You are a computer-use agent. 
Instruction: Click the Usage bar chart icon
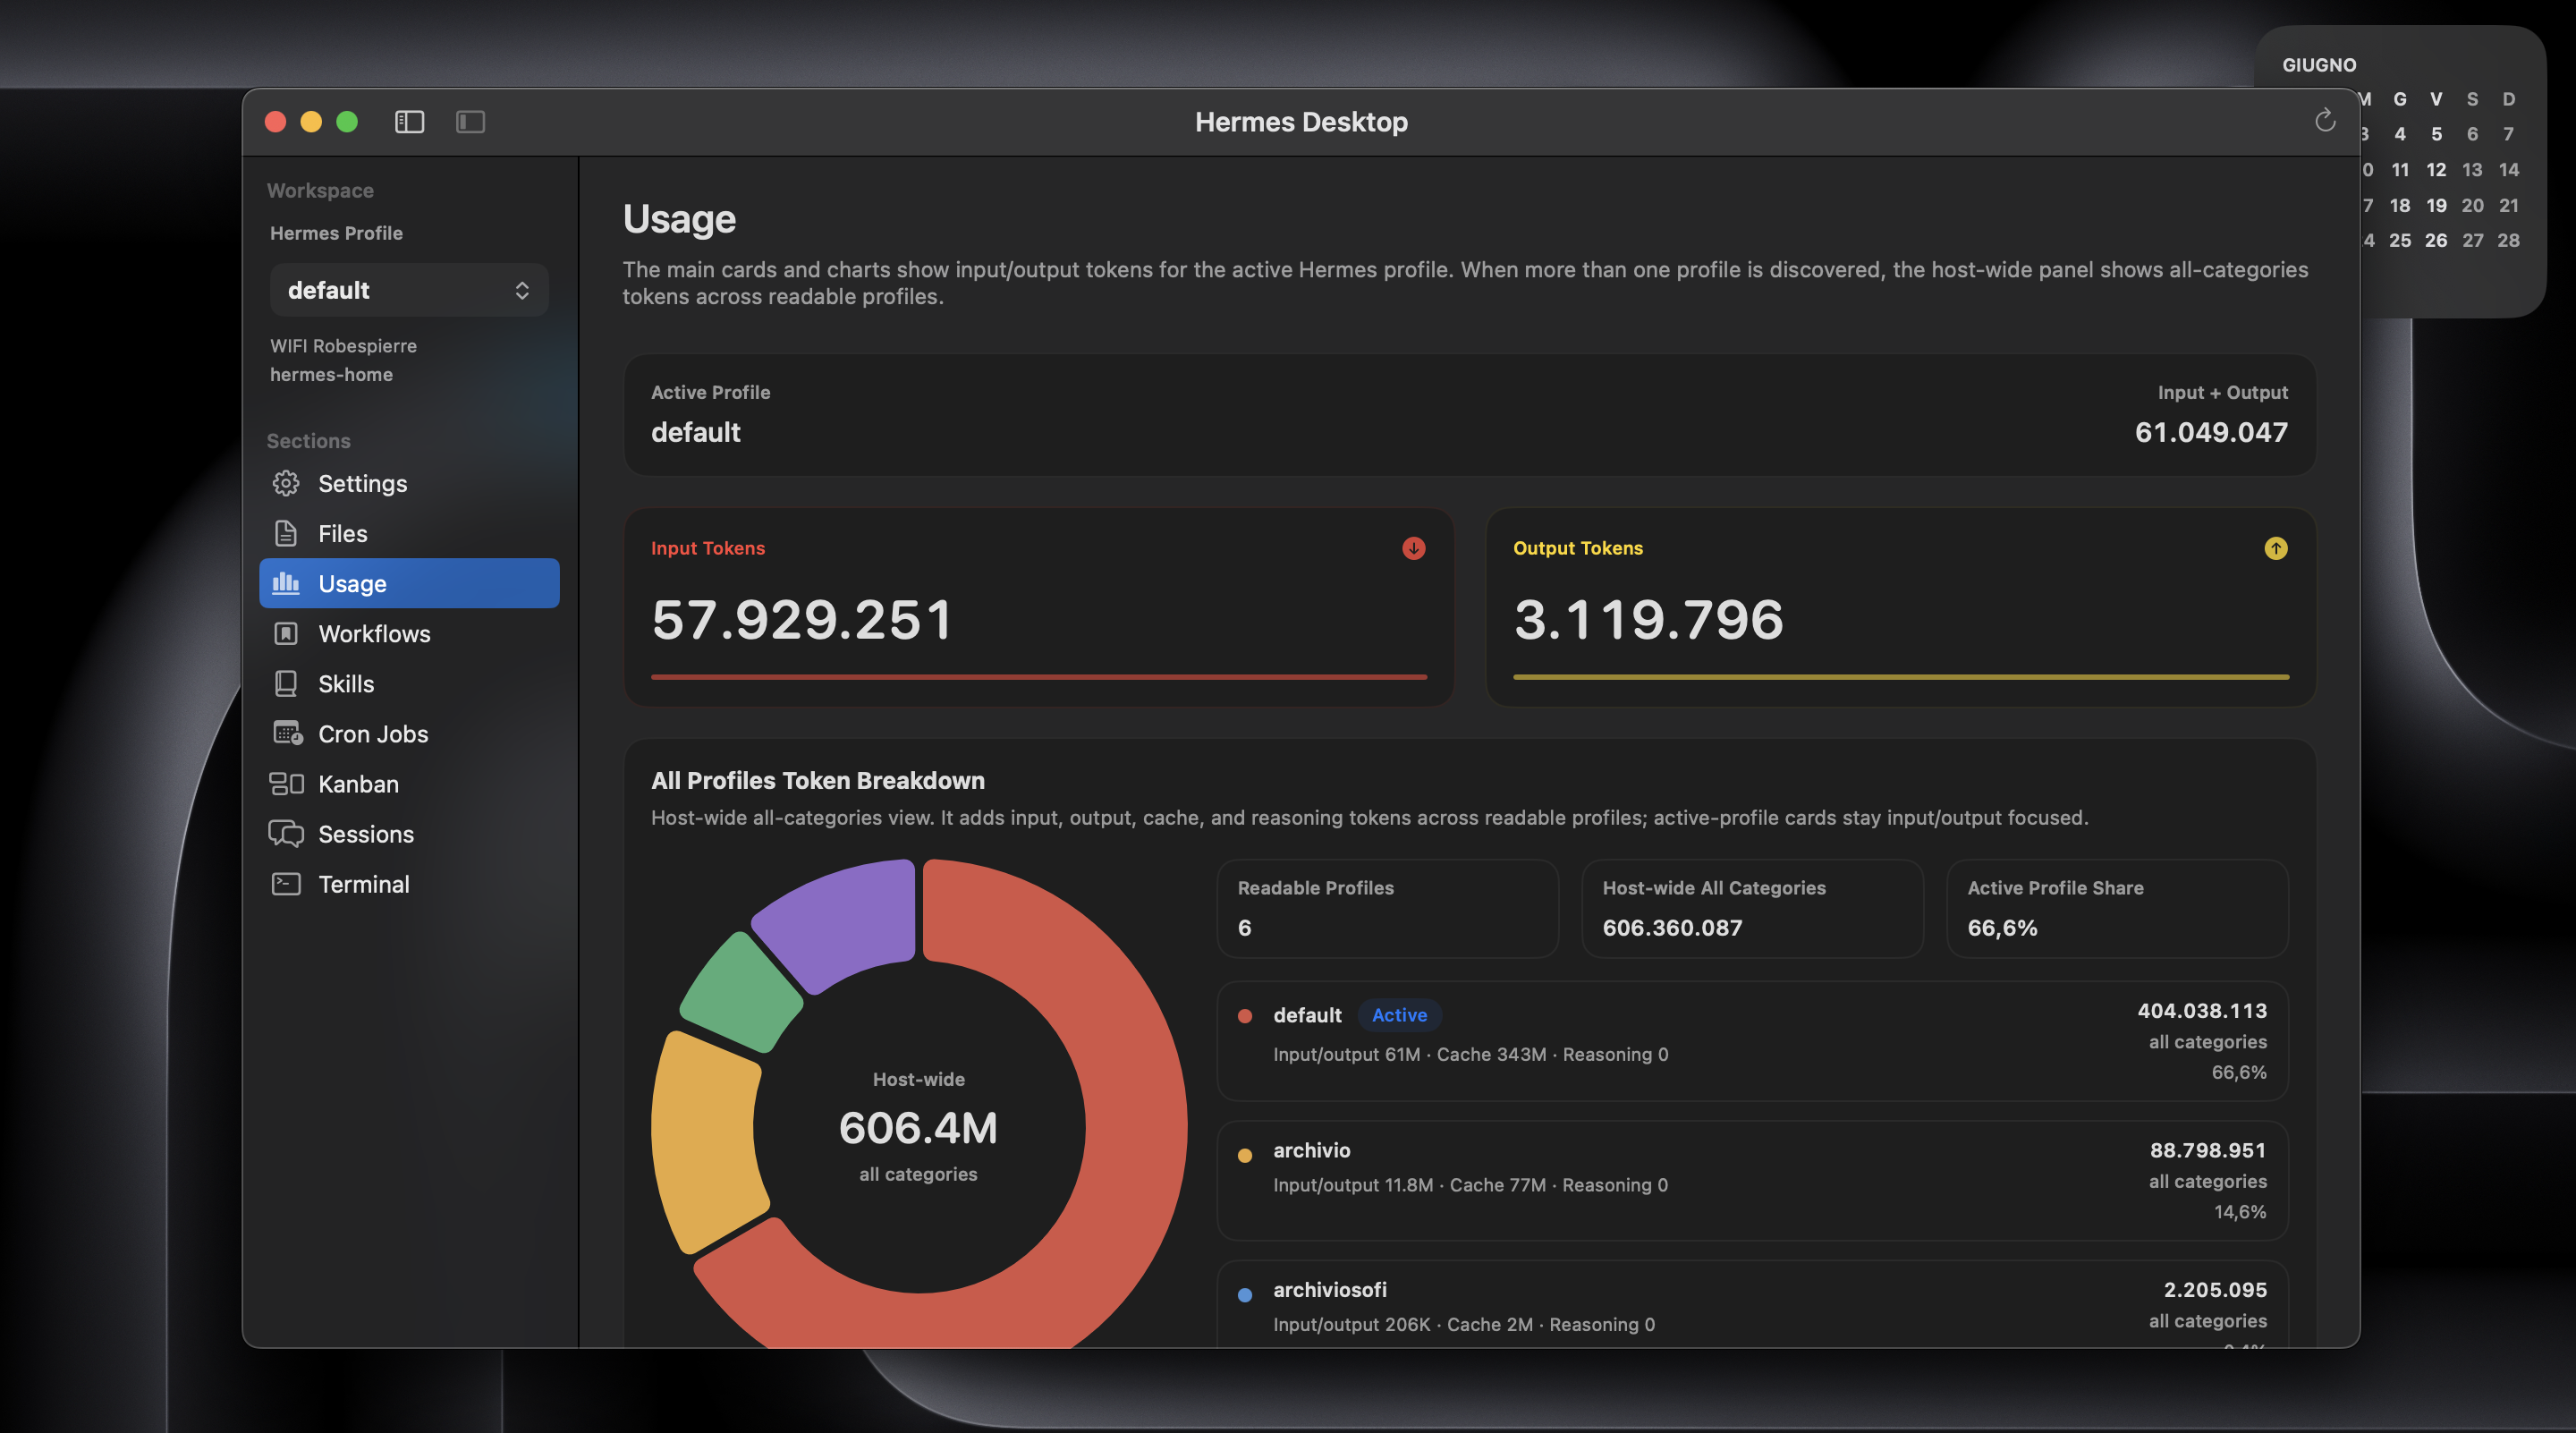point(286,583)
